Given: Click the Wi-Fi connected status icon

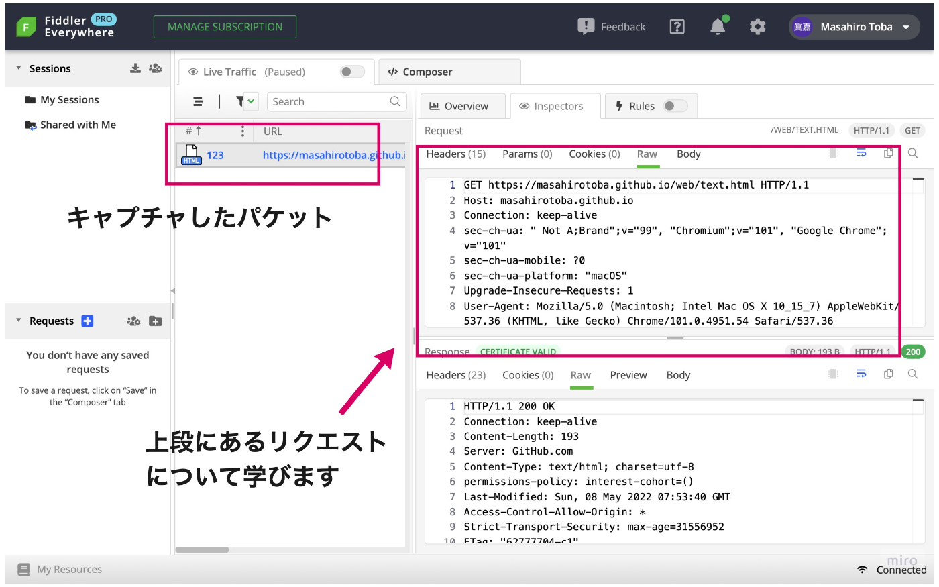Looking at the screenshot, I should tap(862, 570).
